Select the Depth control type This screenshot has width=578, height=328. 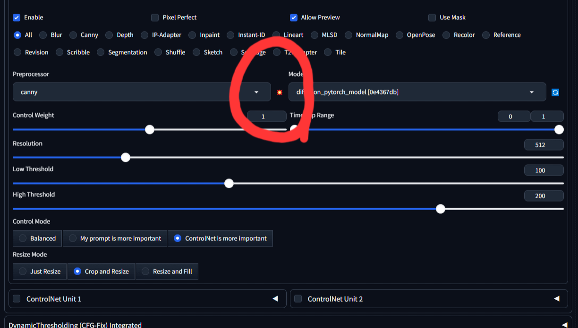click(109, 35)
